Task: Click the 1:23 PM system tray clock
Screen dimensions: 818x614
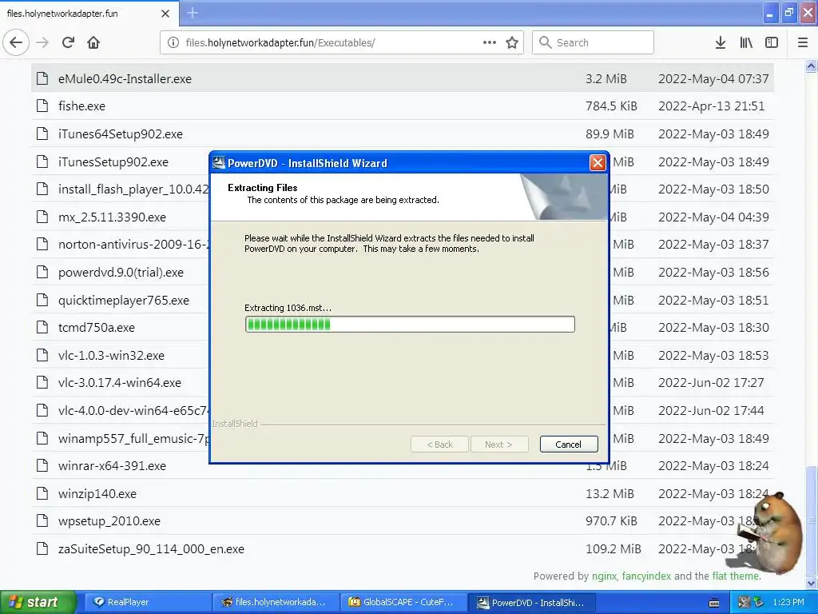Action: coord(788,602)
